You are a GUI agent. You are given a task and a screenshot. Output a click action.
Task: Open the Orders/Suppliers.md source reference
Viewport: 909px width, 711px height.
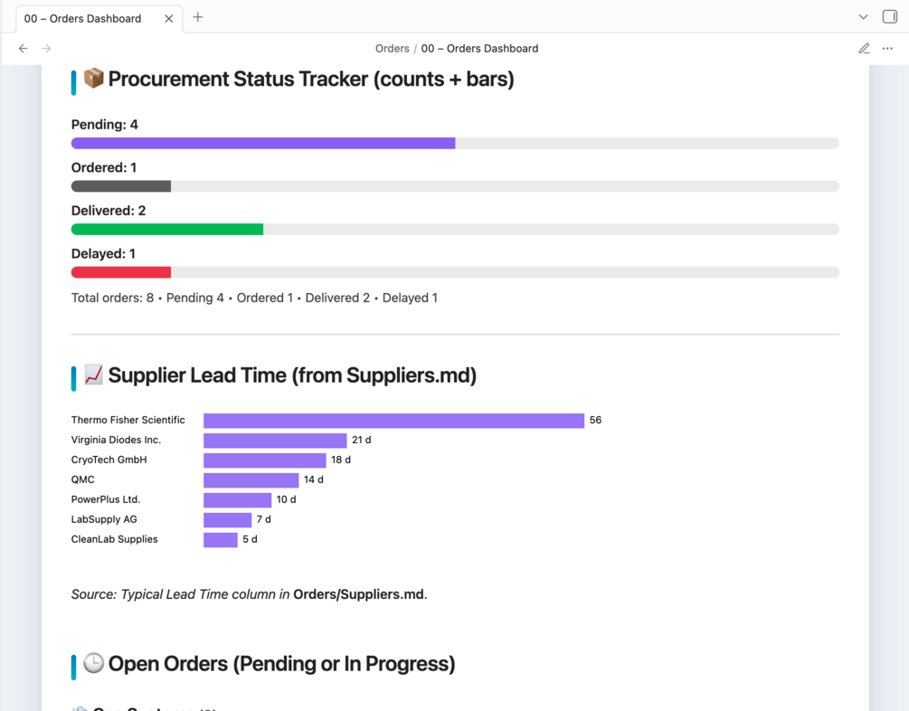pyautogui.click(x=358, y=594)
